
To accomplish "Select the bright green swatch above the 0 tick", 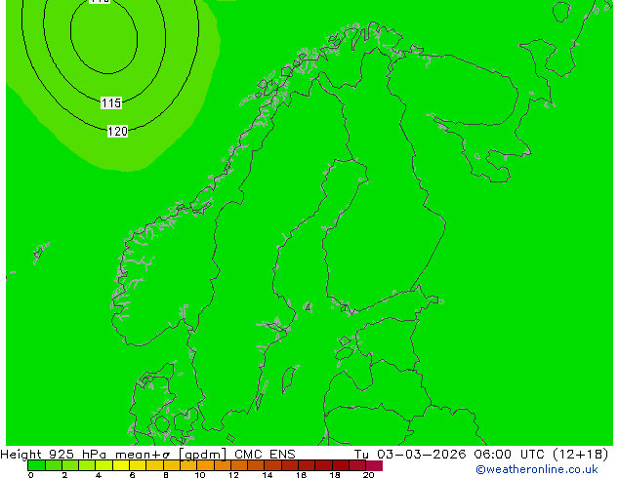I will (36, 465).
